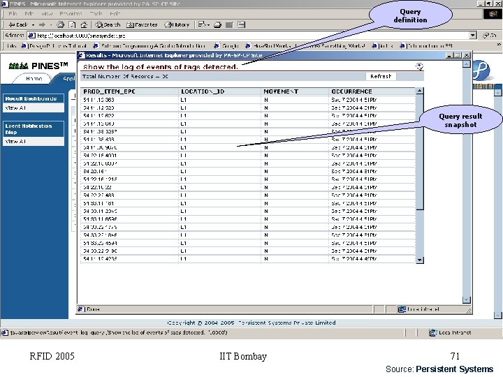Viewport: 503px width, 377px height.
Task: Open the Mail button dropdown arrow
Action: [208, 25]
